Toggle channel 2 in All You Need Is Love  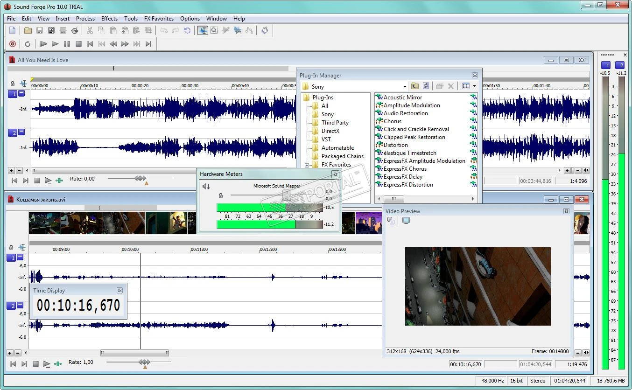[13, 133]
